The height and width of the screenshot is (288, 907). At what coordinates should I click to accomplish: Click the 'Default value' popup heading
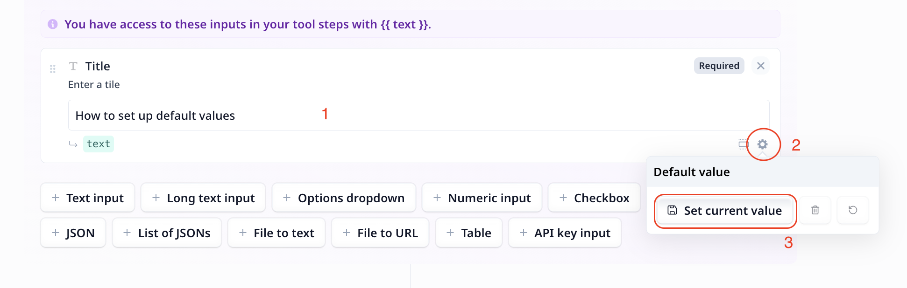(x=692, y=172)
